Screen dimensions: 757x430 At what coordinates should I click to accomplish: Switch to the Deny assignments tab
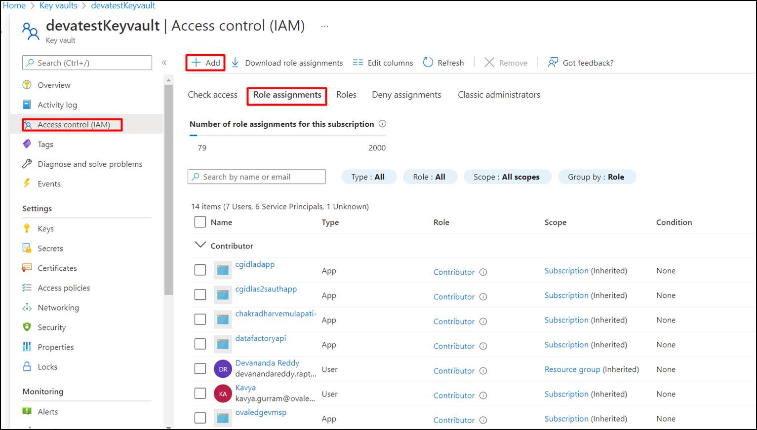click(406, 95)
